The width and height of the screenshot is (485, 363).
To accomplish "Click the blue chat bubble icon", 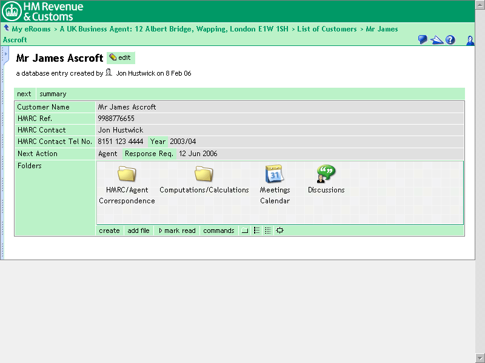I will pyautogui.click(x=423, y=40).
